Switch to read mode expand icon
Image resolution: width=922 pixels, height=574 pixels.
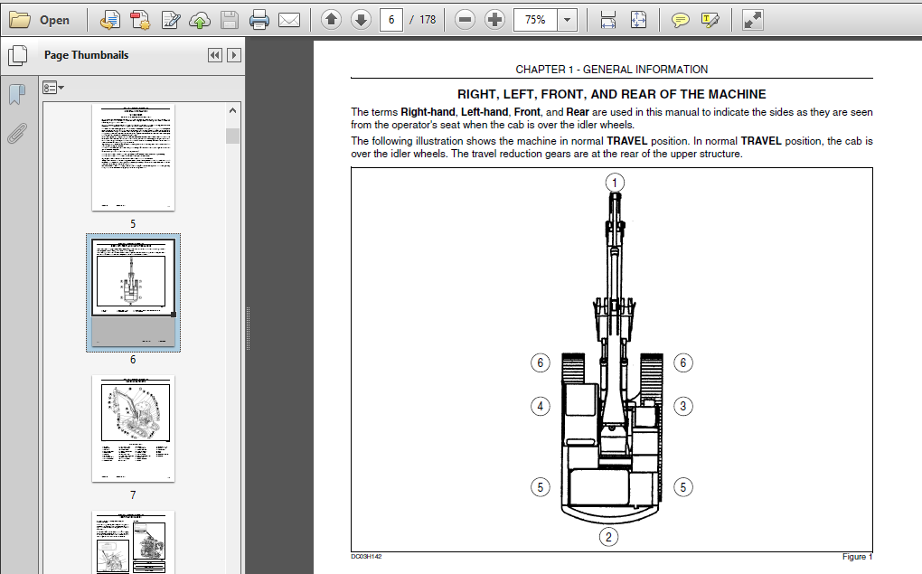[753, 20]
